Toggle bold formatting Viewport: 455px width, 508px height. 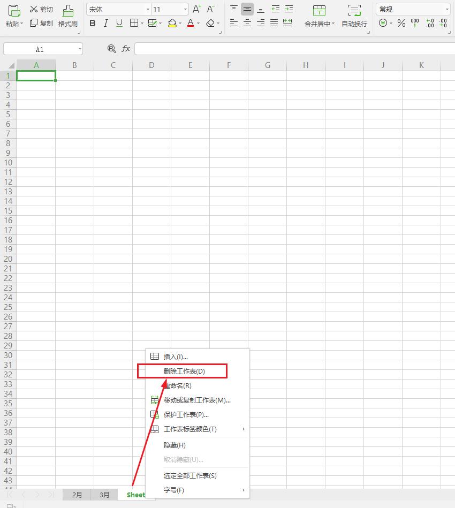93,23
